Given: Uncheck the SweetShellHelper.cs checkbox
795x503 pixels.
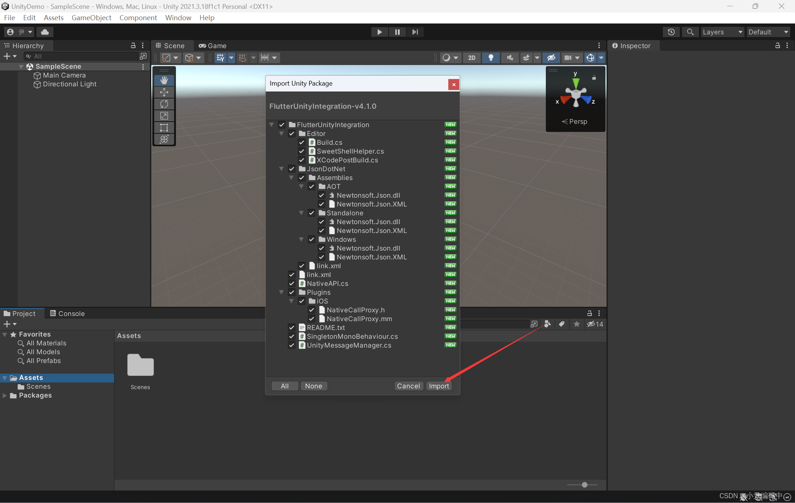Looking at the screenshot, I should tap(302, 151).
